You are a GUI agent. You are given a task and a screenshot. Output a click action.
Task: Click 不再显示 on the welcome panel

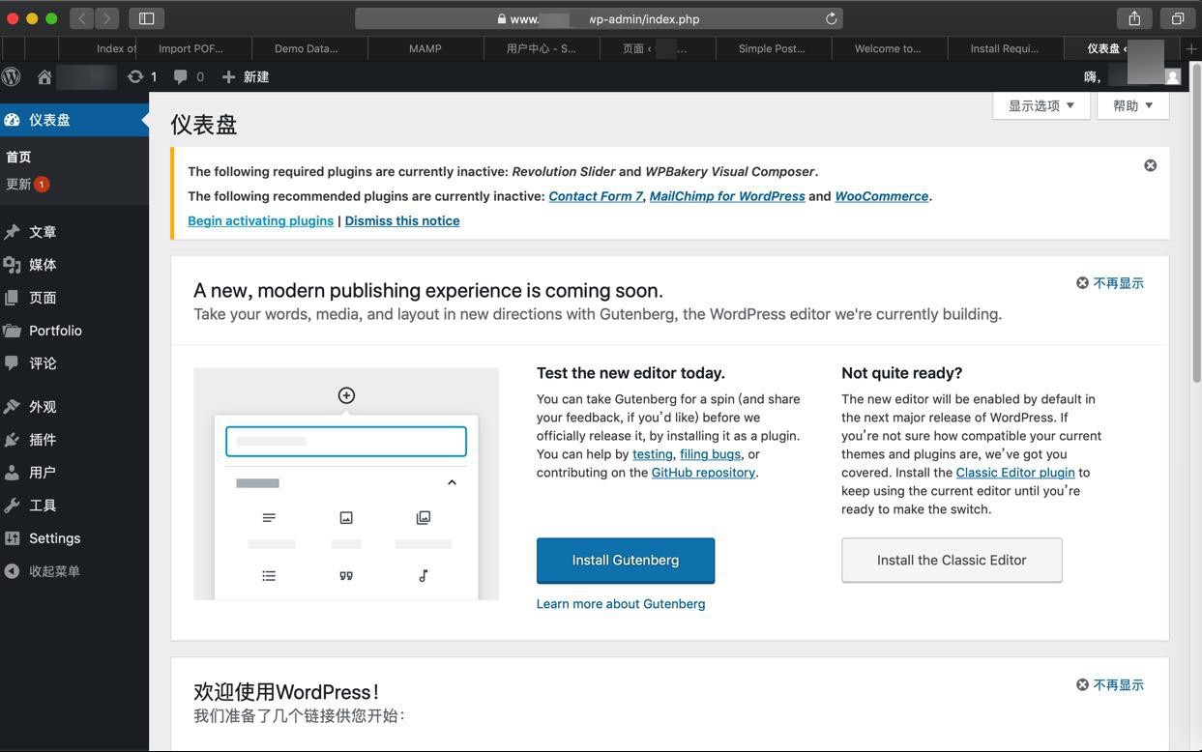click(x=1110, y=685)
